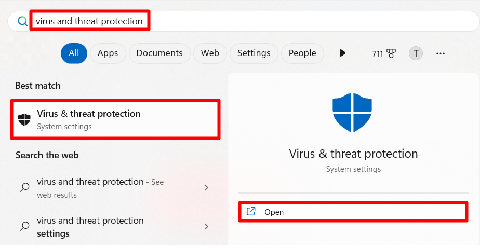Screen dimensions: 480x248
Task: Click the search text field
Action: (x=242, y=21)
